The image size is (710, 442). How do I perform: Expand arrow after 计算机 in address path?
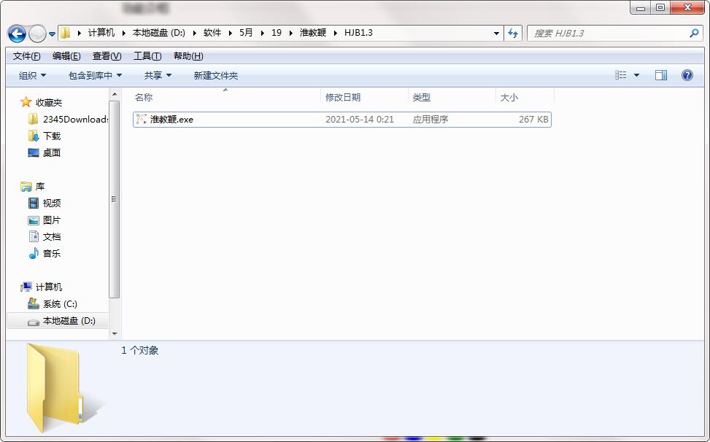[x=123, y=33]
